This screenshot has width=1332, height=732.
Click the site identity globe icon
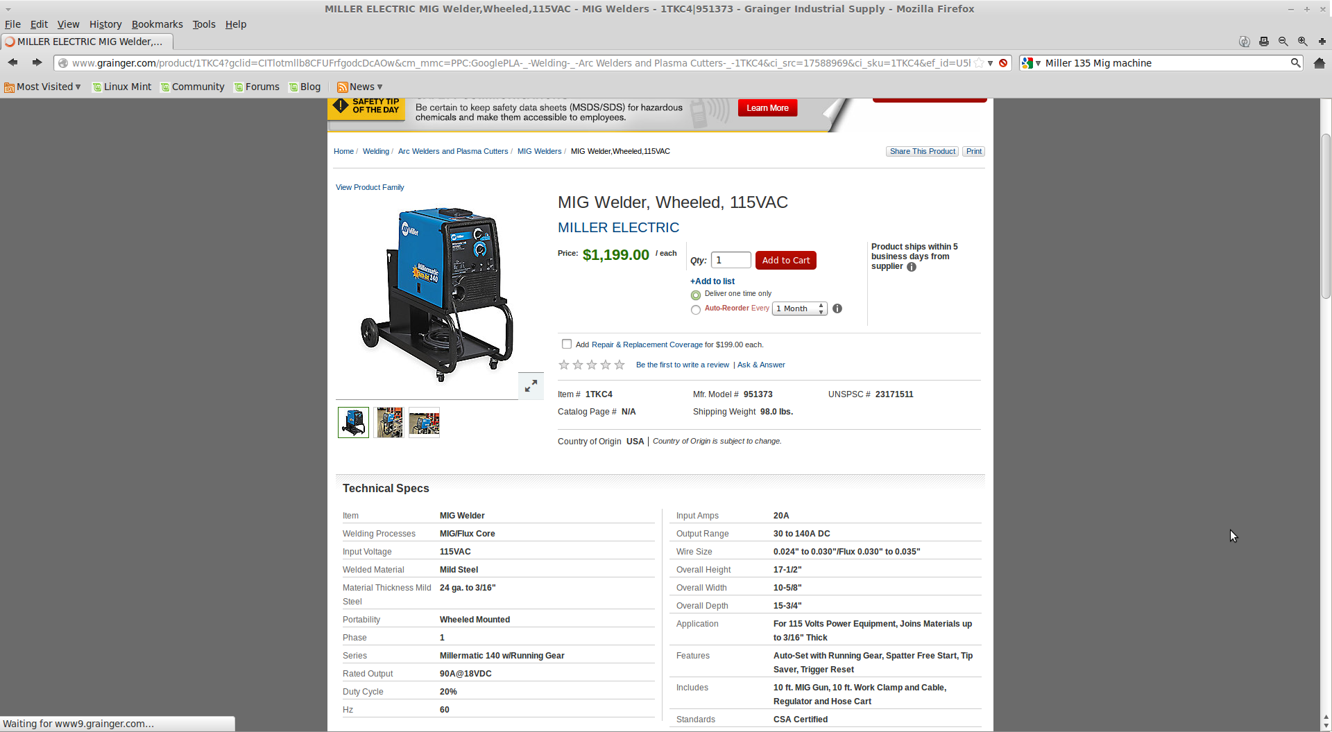(63, 63)
